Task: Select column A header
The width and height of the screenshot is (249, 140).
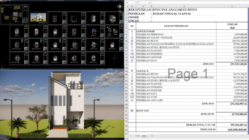Action: click(132, 6)
